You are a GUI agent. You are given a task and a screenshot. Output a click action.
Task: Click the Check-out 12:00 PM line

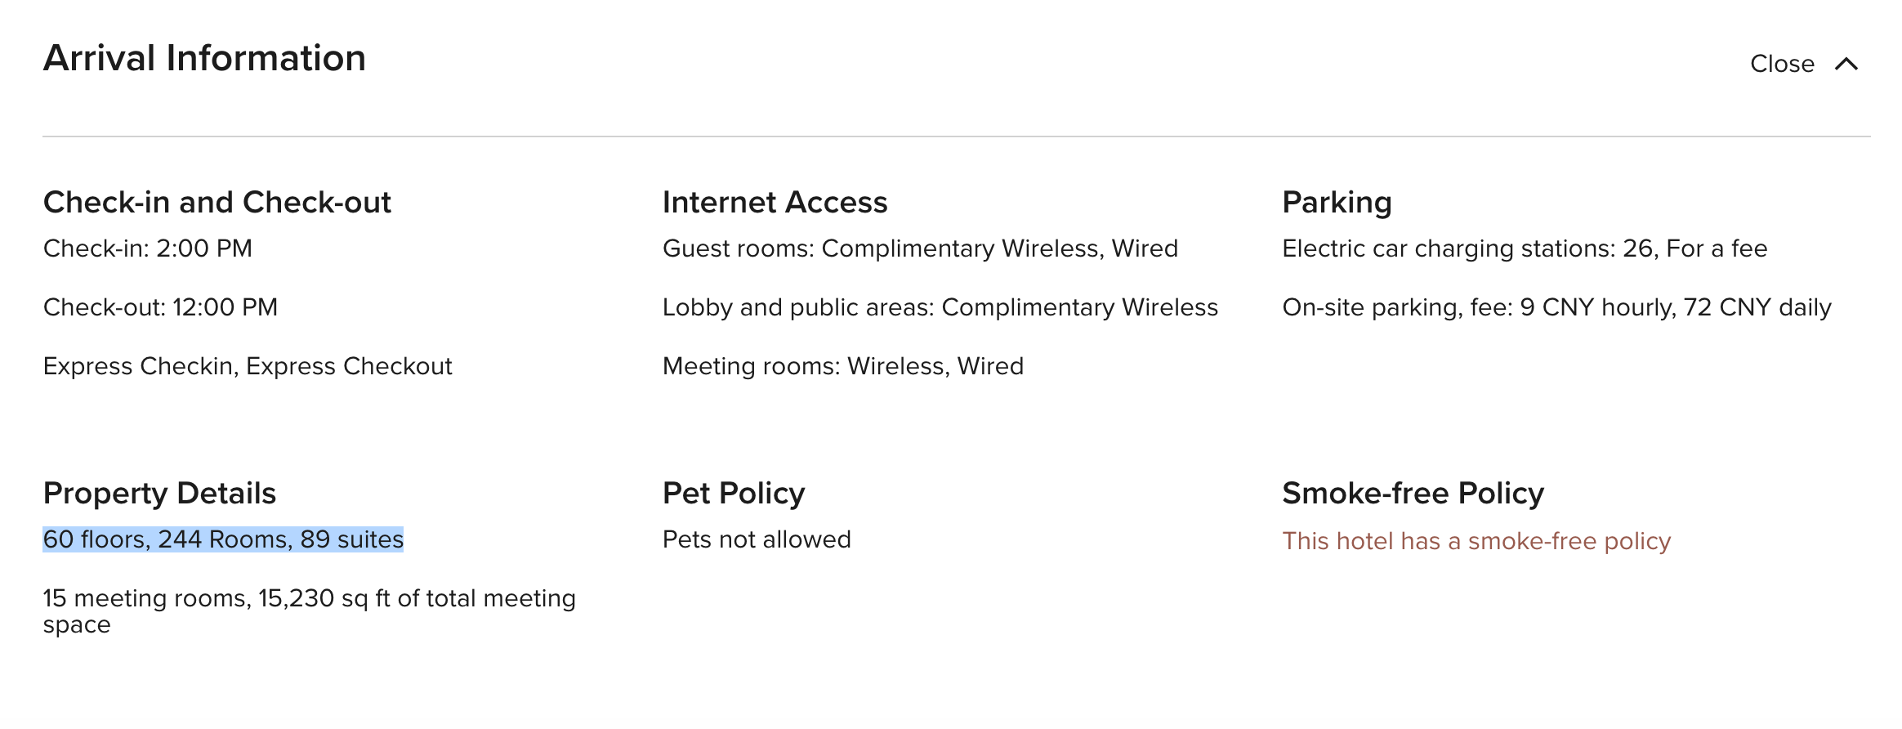pyautogui.click(x=160, y=307)
